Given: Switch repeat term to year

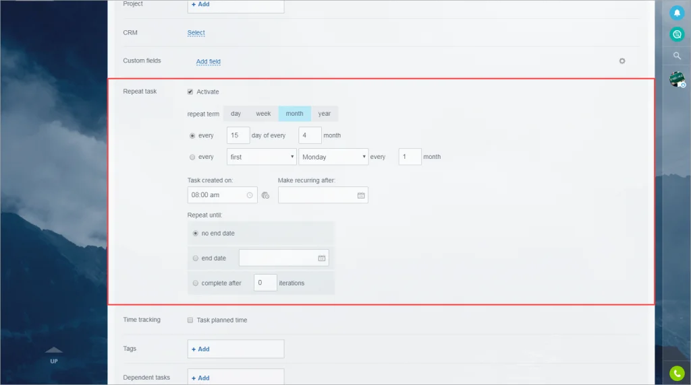Looking at the screenshot, I should (325, 114).
